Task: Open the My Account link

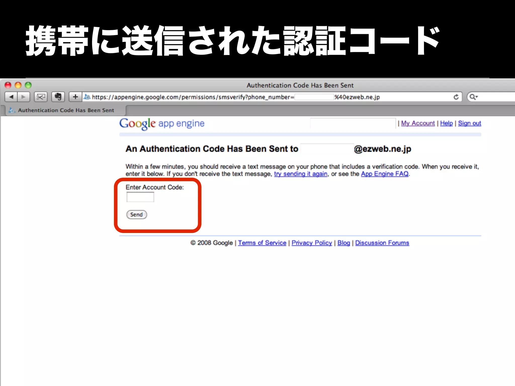Action: [418, 123]
